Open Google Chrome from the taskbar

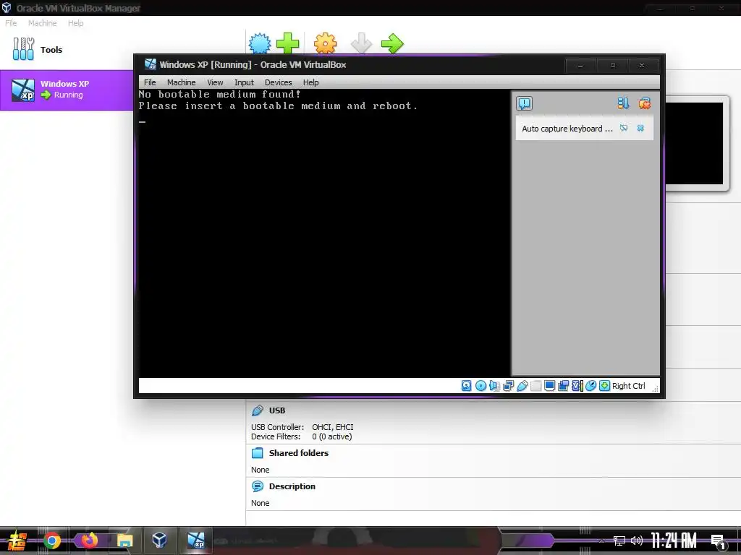52,541
